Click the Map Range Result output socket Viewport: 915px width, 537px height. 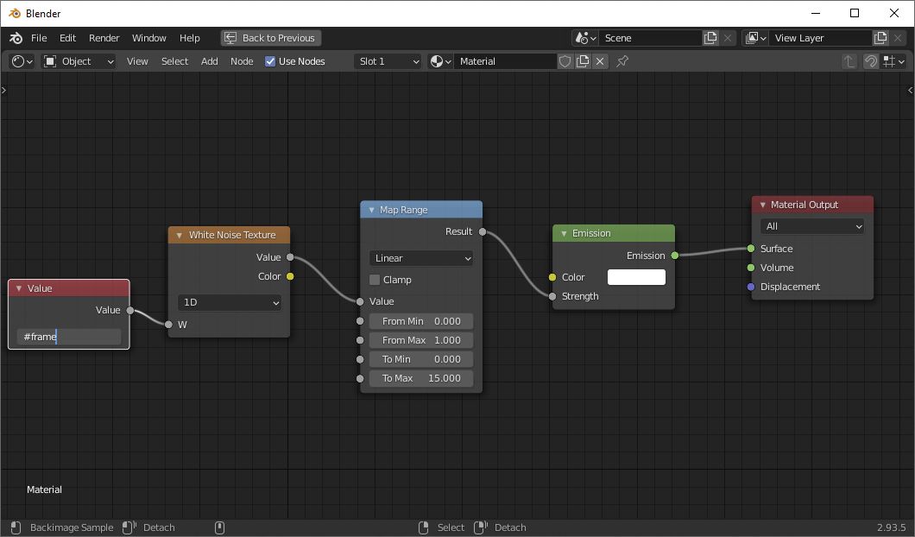(x=483, y=231)
